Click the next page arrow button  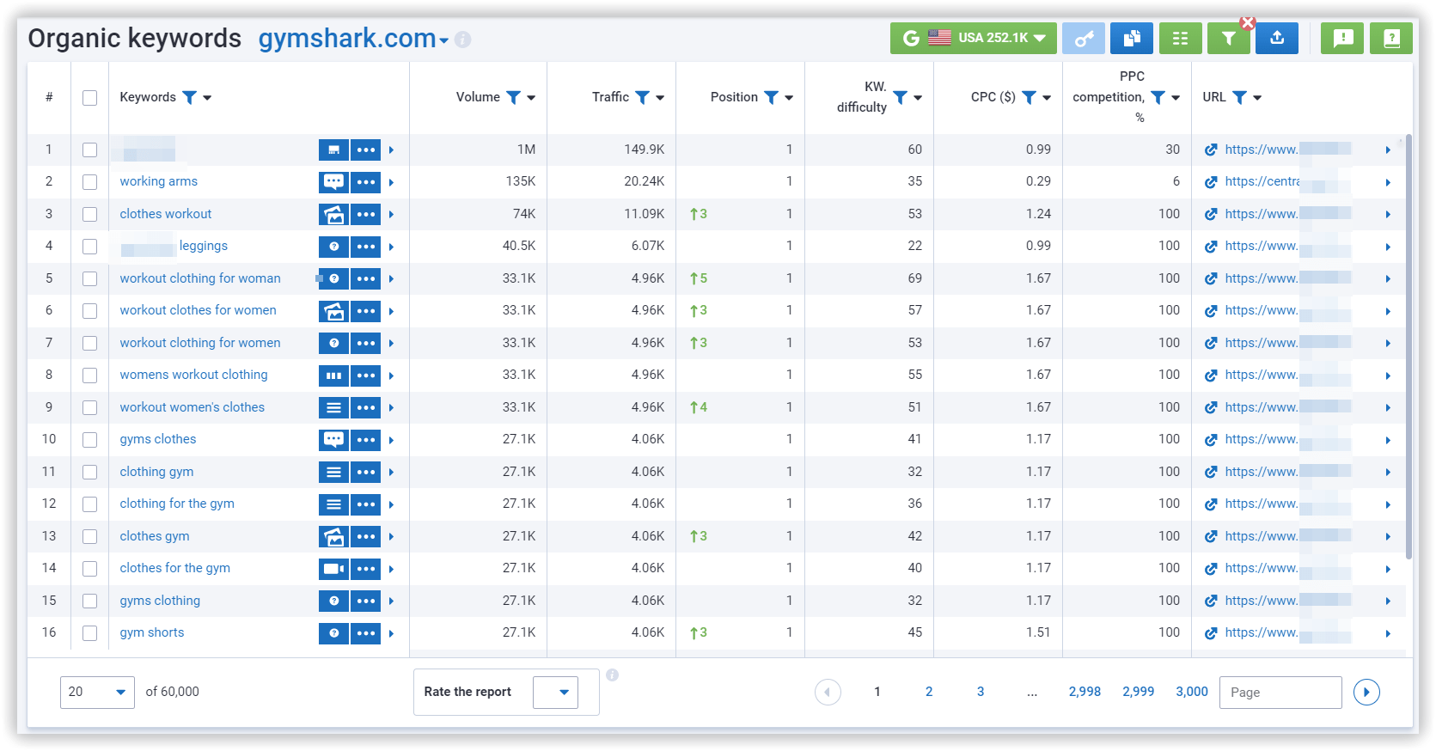tap(1366, 692)
